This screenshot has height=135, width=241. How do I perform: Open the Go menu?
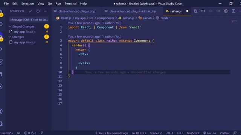pyautogui.click(x=50, y=3)
